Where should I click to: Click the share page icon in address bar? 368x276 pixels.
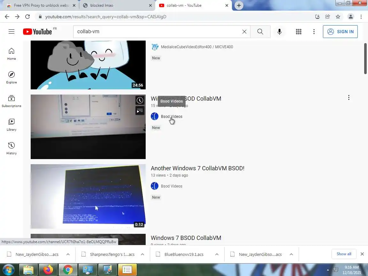328,17
